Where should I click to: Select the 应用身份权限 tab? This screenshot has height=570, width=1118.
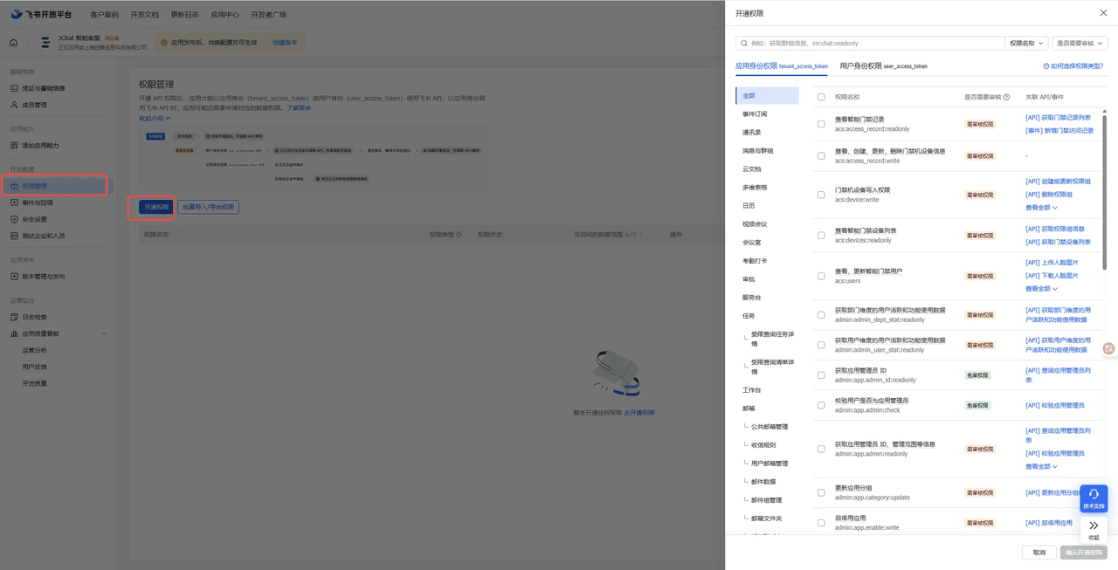click(x=782, y=66)
